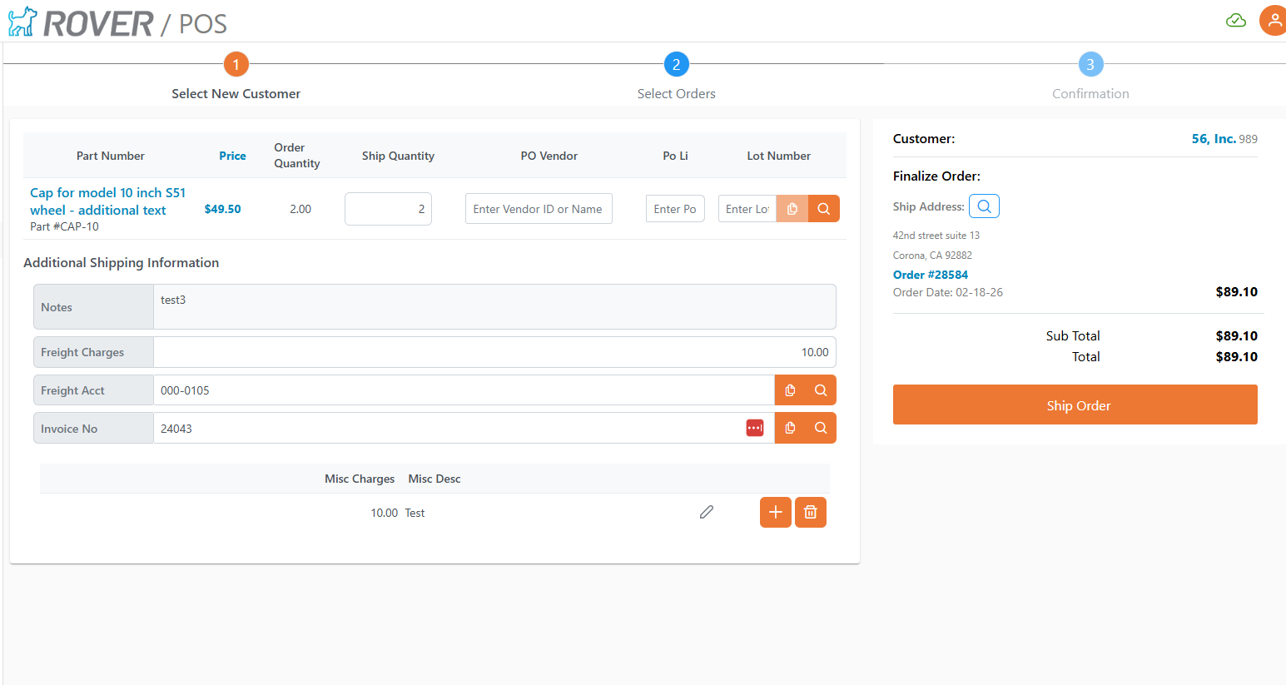
Task: Delete the Test misc charge
Action: [x=810, y=513]
